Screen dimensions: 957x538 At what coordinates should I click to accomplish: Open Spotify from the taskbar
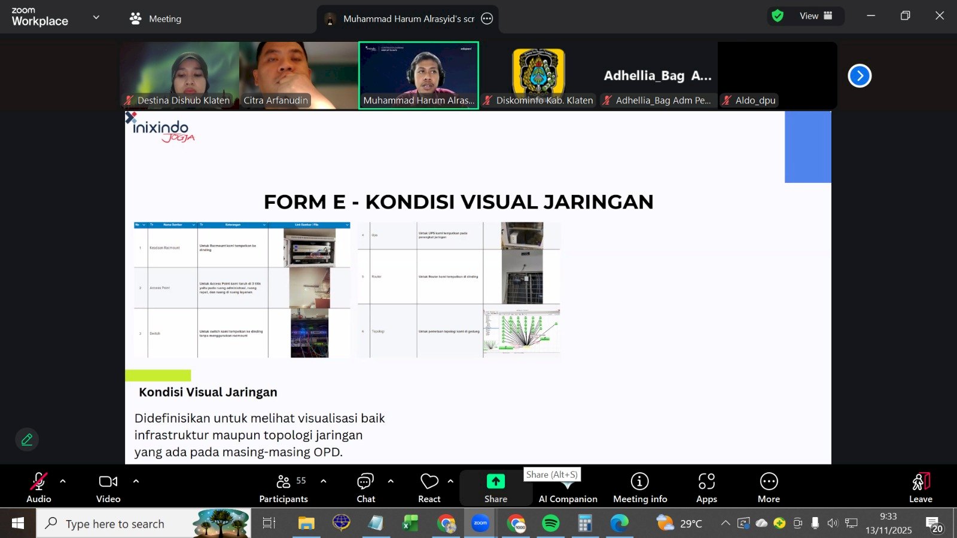tap(550, 523)
